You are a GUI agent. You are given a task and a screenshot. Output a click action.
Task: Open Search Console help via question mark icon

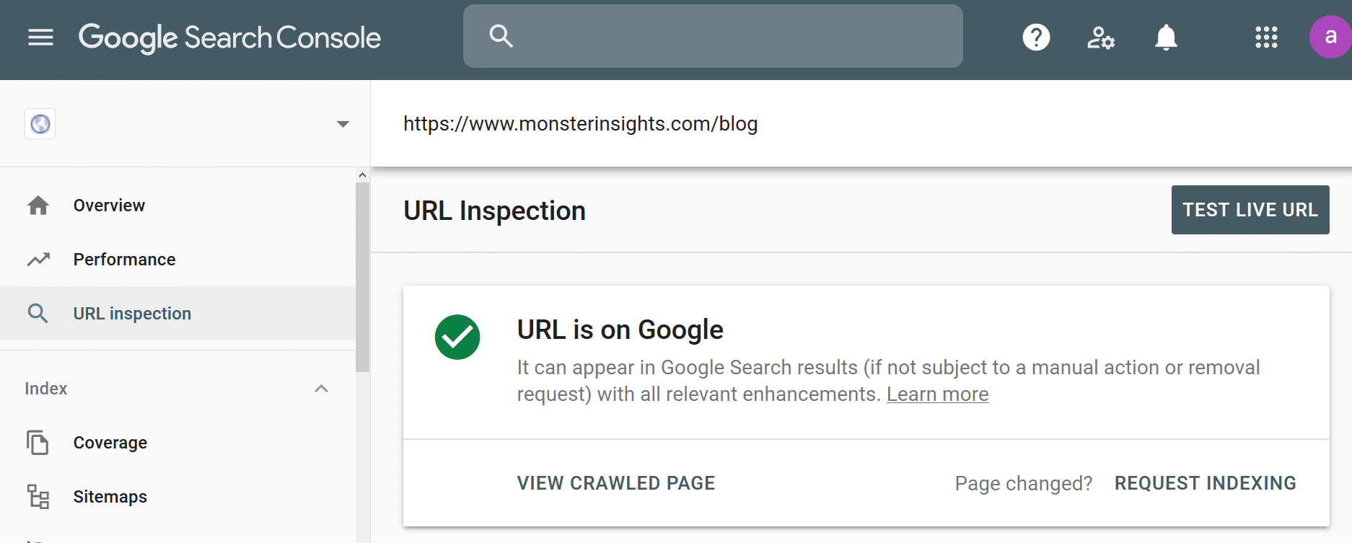(x=1036, y=37)
